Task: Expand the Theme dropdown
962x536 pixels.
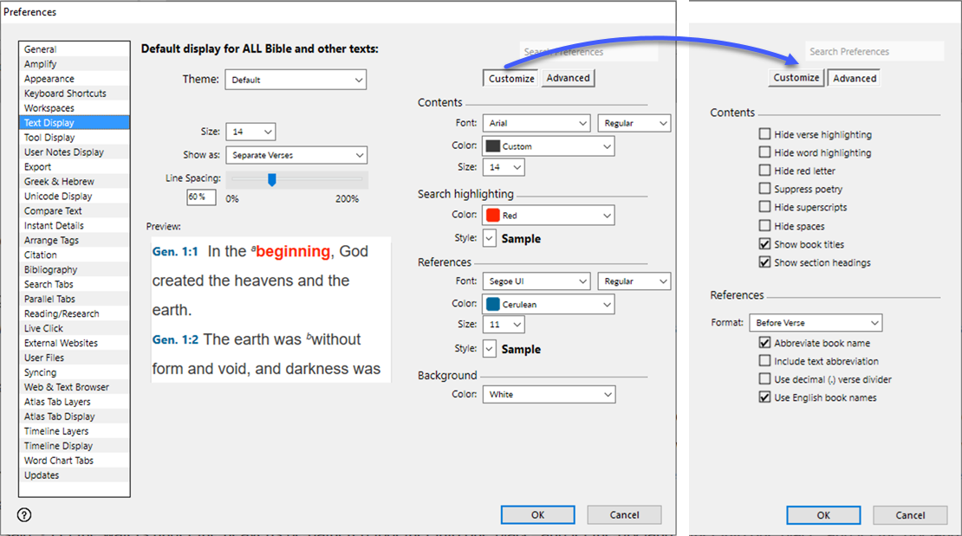Action: [x=296, y=80]
